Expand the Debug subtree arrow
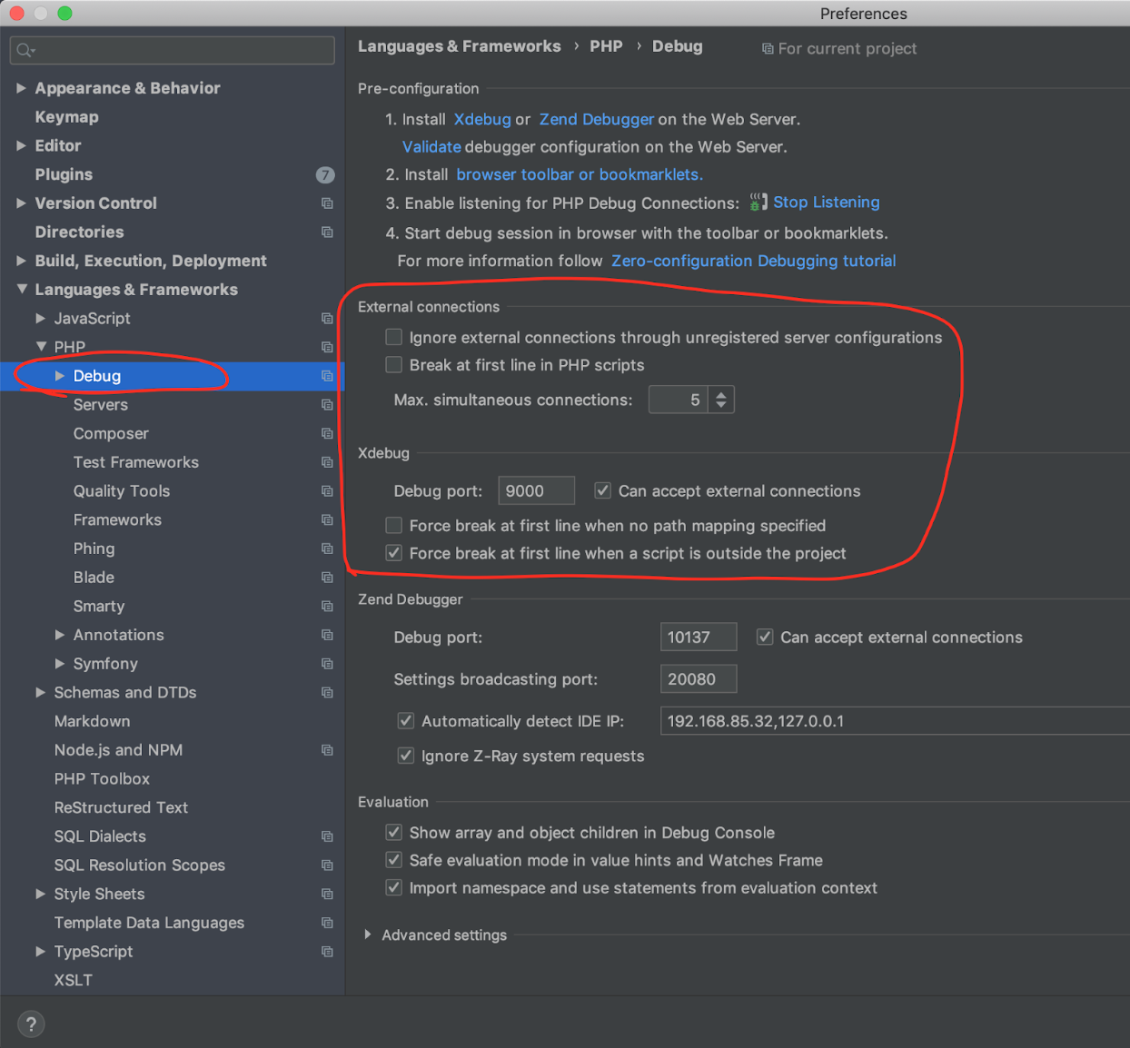The width and height of the screenshot is (1130, 1048). tap(60, 376)
